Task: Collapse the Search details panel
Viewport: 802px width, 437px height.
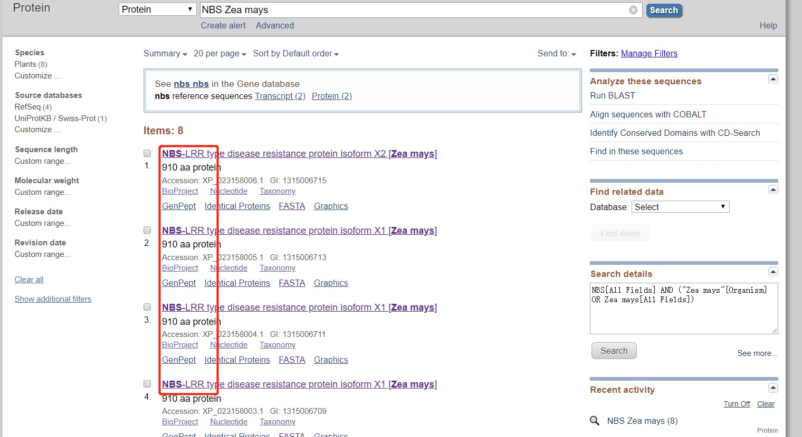Action: (x=773, y=272)
